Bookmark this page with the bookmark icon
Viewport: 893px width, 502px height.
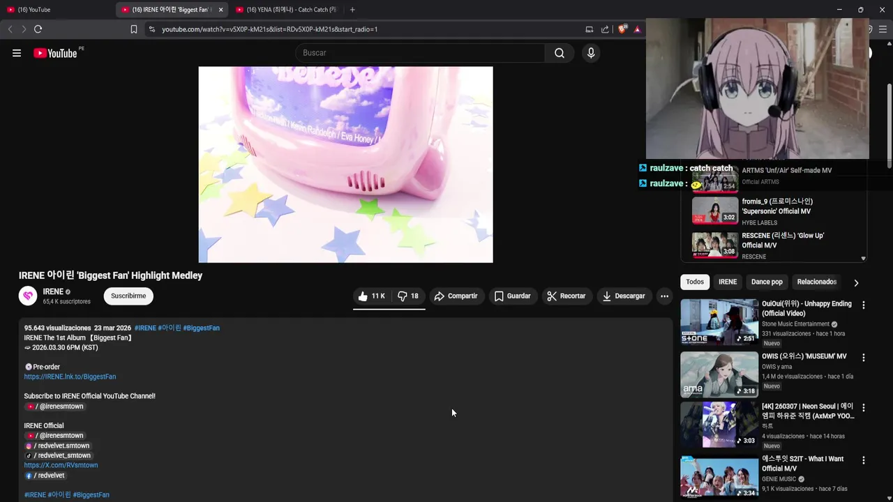tap(134, 29)
